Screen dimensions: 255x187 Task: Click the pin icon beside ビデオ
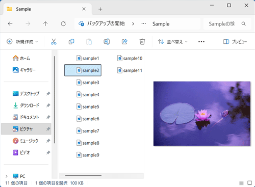(x=48, y=152)
